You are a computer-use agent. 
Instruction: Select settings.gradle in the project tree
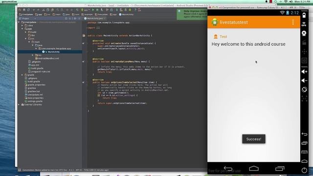click(34, 101)
